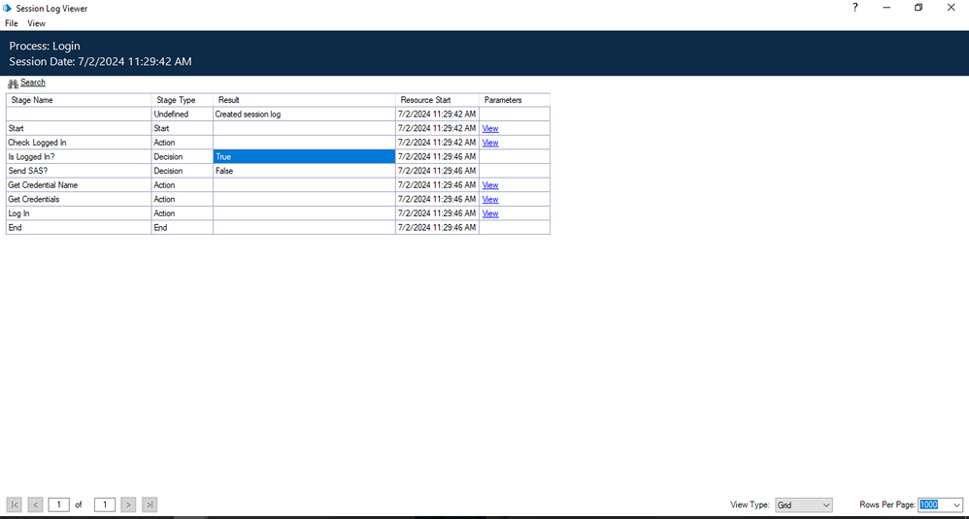Select Decision type in Send SAS? row

183,171
